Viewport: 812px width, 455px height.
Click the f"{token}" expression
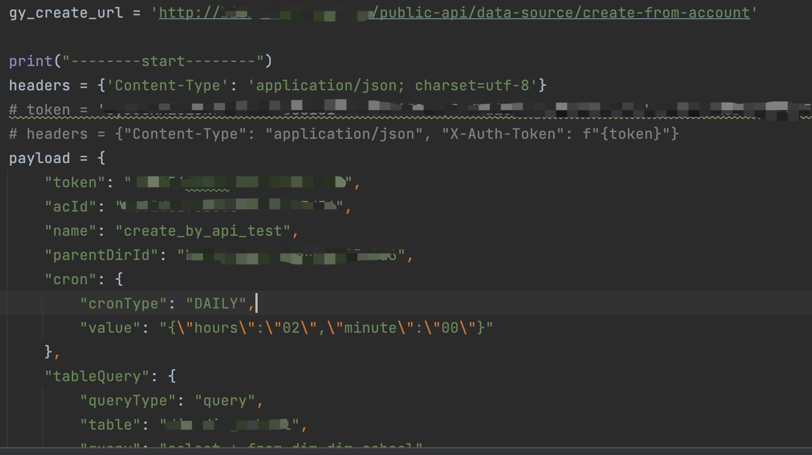[x=626, y=134]
